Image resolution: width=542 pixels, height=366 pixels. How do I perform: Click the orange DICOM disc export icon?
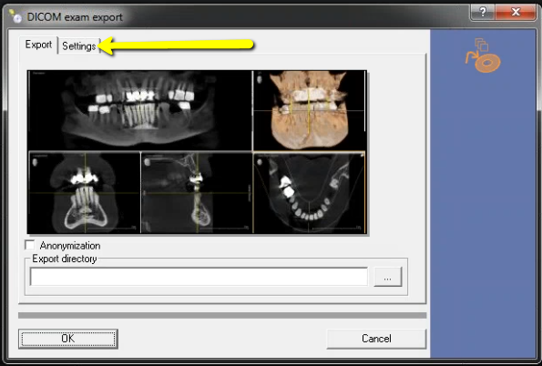[x=483, y=56]
